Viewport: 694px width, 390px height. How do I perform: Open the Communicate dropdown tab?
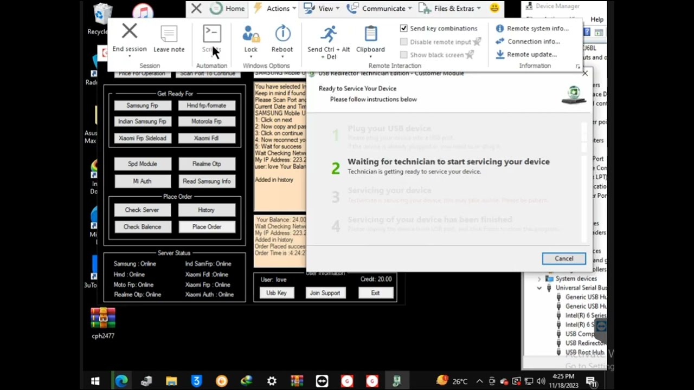click(380, 8)
